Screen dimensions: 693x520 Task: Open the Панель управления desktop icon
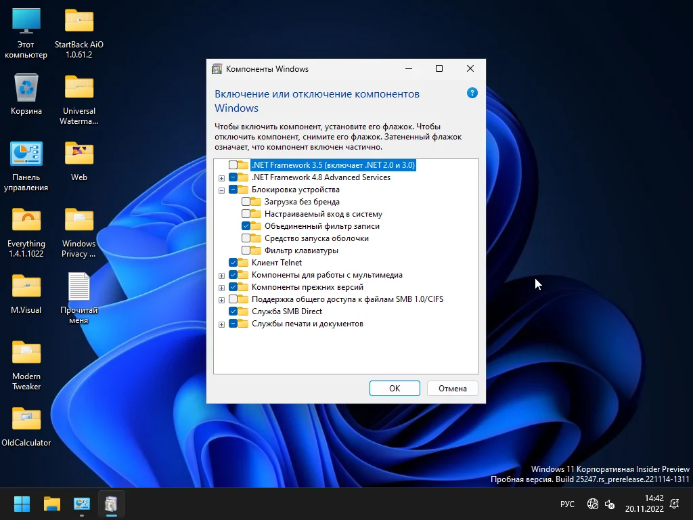tap(26, 155)
